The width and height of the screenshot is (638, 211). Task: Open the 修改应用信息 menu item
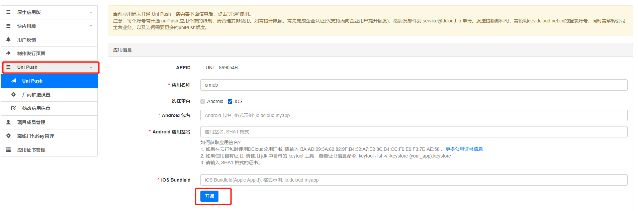pos(36,108)
